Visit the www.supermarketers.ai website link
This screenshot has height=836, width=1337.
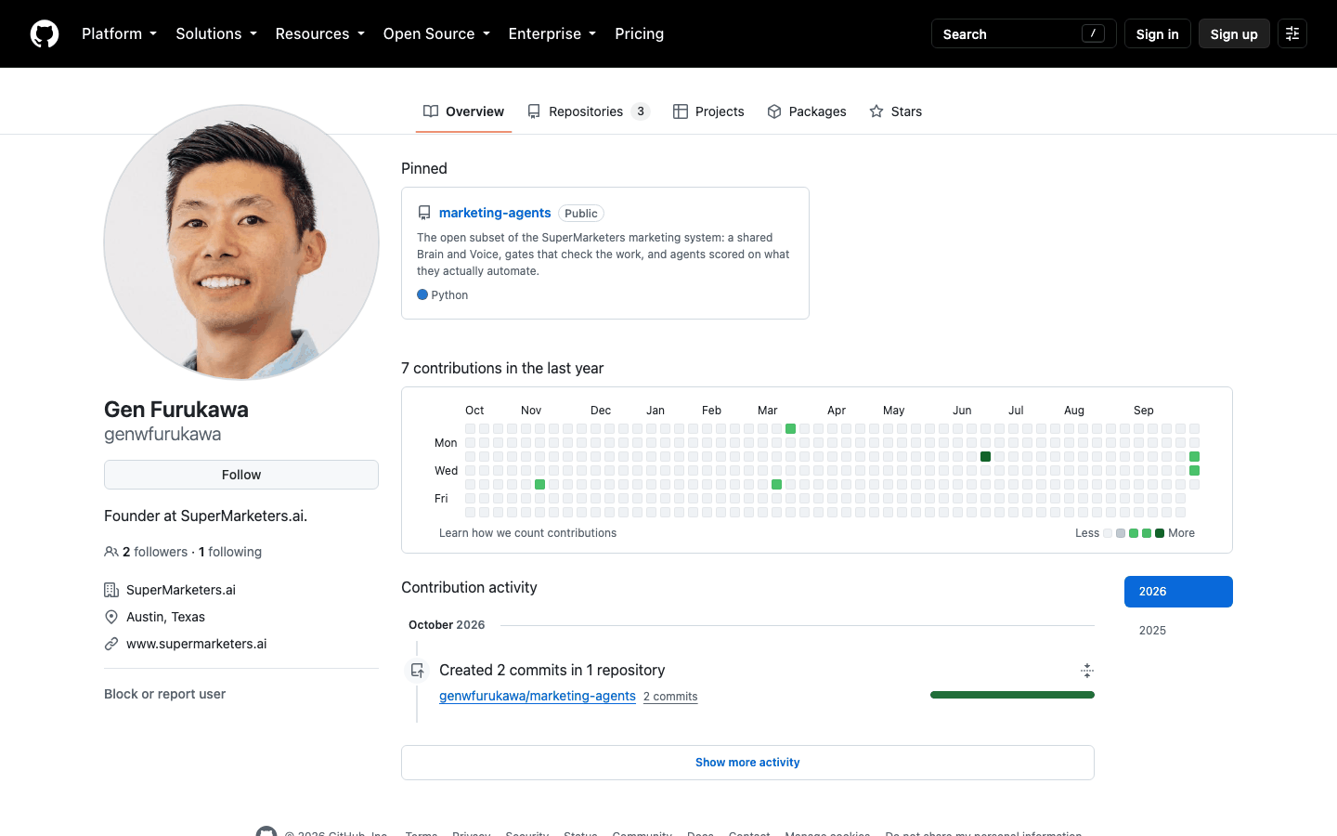197,644
